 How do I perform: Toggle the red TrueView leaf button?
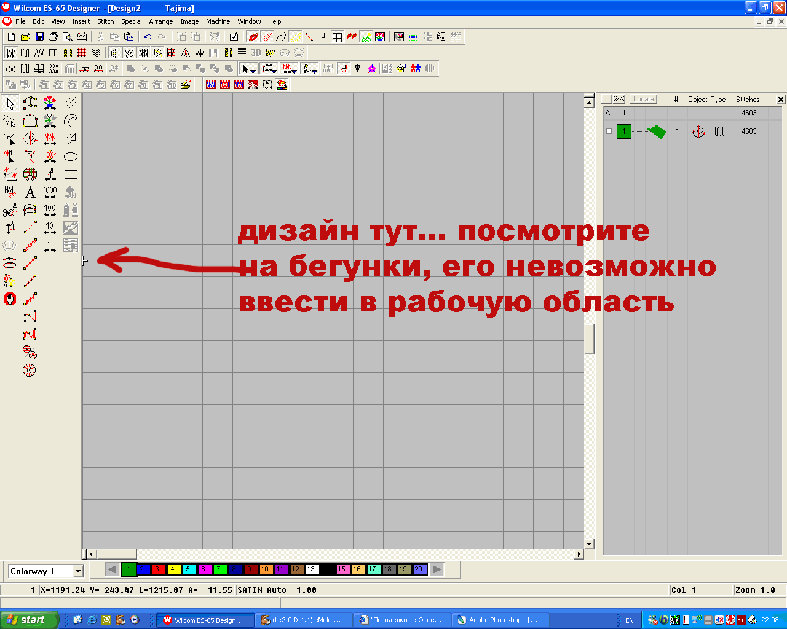pos(253,37)
